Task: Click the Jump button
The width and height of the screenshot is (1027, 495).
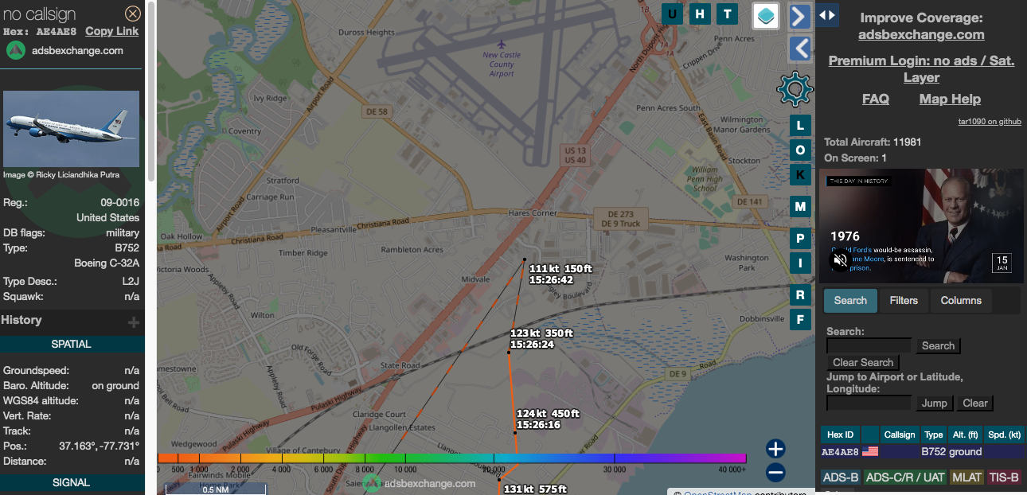Action: click(x=934, y=403)
